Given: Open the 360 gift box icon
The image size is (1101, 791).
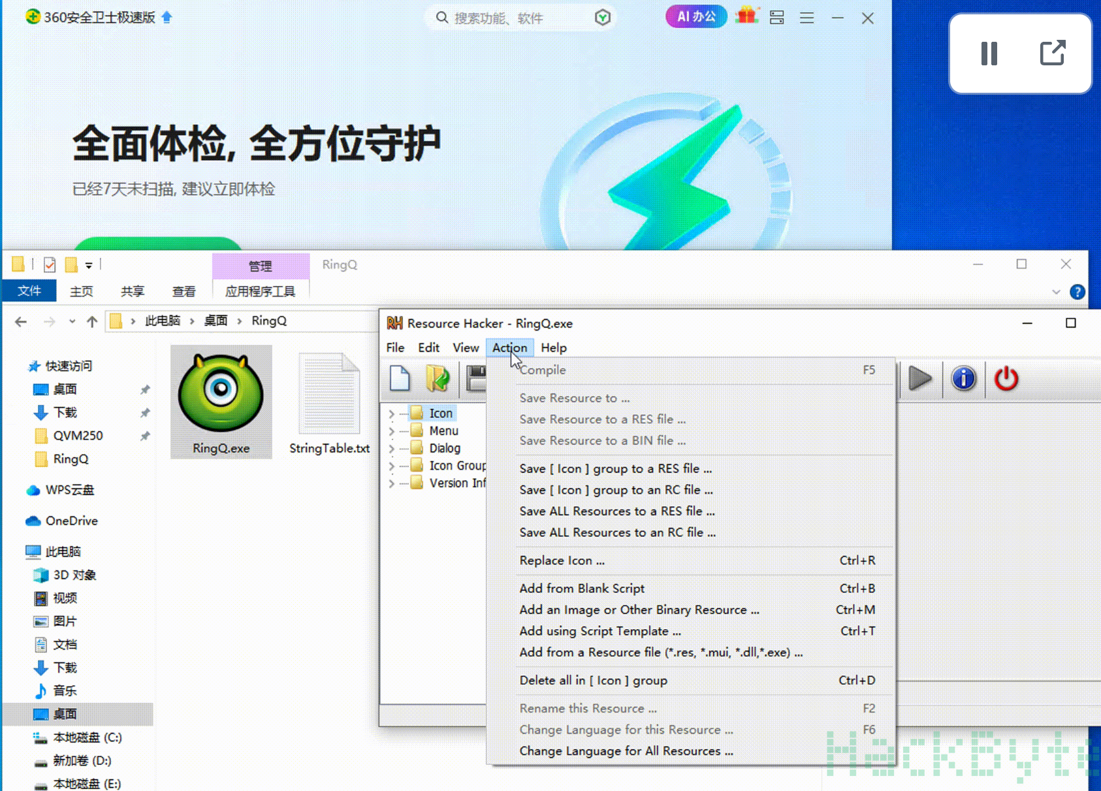Looking at the screenshot, I should 746,16.
